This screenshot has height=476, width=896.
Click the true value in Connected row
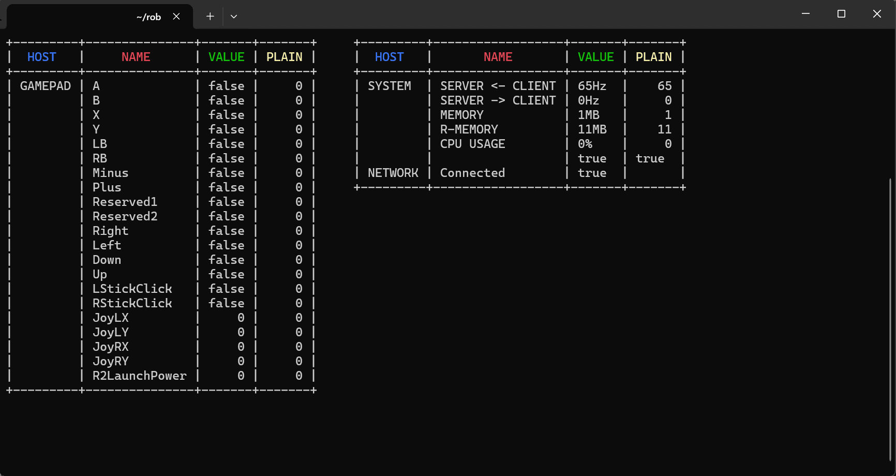(x=592, y=173)
